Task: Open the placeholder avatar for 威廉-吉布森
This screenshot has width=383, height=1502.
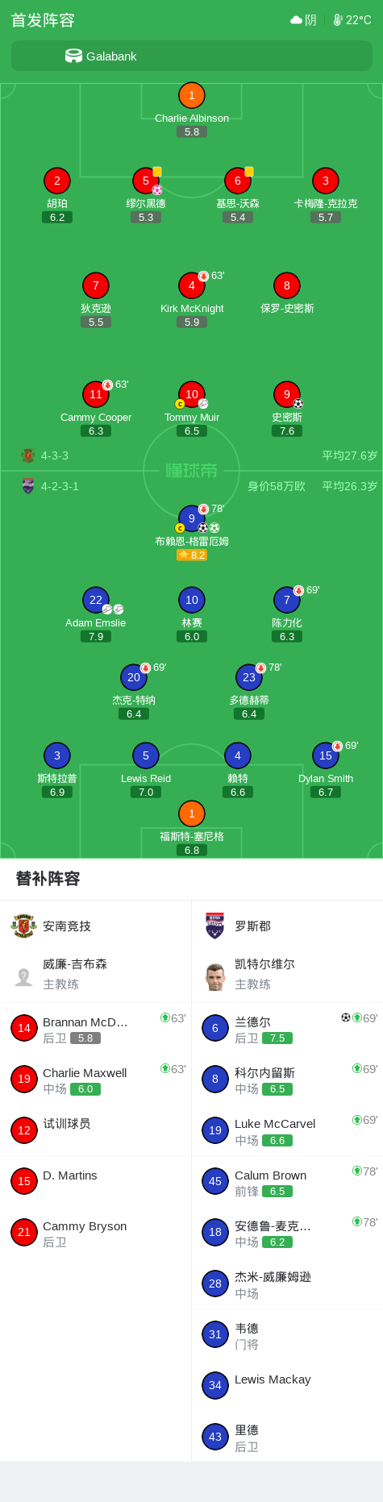Action: tap(23, 976)
